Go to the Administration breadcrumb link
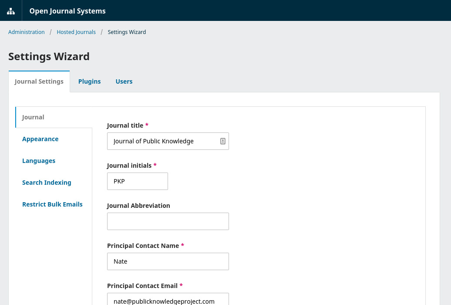The height and width of the screenshot is (305, 451). (x=27, y=32)
